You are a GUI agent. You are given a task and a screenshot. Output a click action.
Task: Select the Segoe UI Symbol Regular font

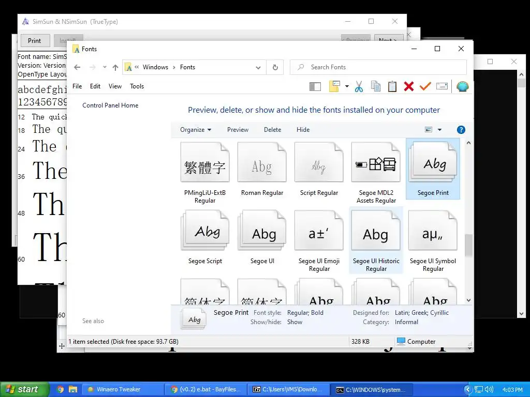tap(433, 241)
